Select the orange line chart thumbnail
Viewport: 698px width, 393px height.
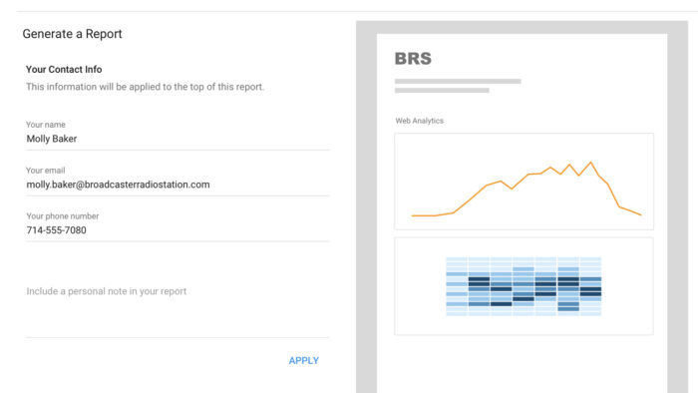(523, 182)
